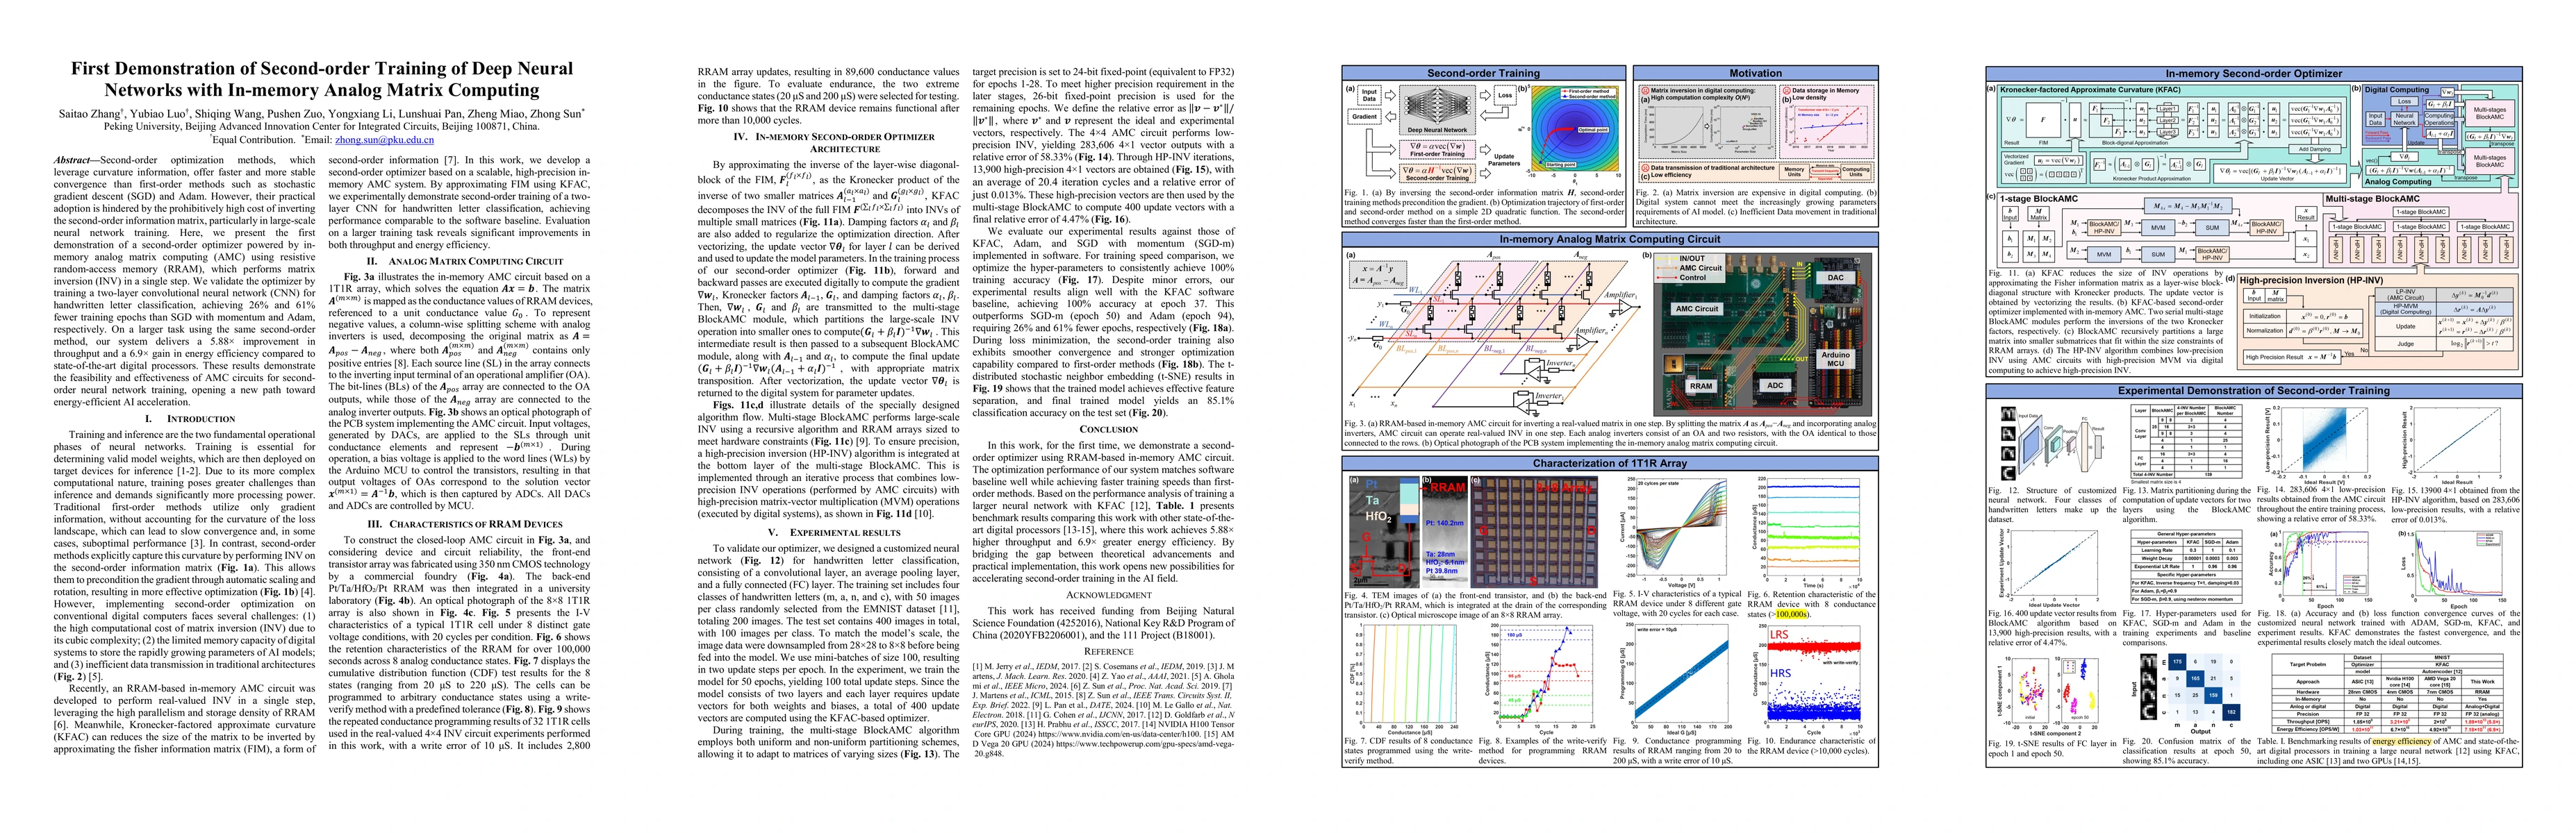This screenshot has width=2576, height=833.
Task: Click the paper title 'First Demonstration of Second-order Training'
Action: tap(321, 79)
